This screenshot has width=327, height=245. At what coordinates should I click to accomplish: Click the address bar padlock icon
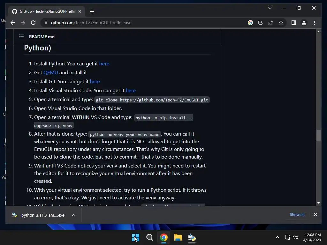tap(46, 23)
